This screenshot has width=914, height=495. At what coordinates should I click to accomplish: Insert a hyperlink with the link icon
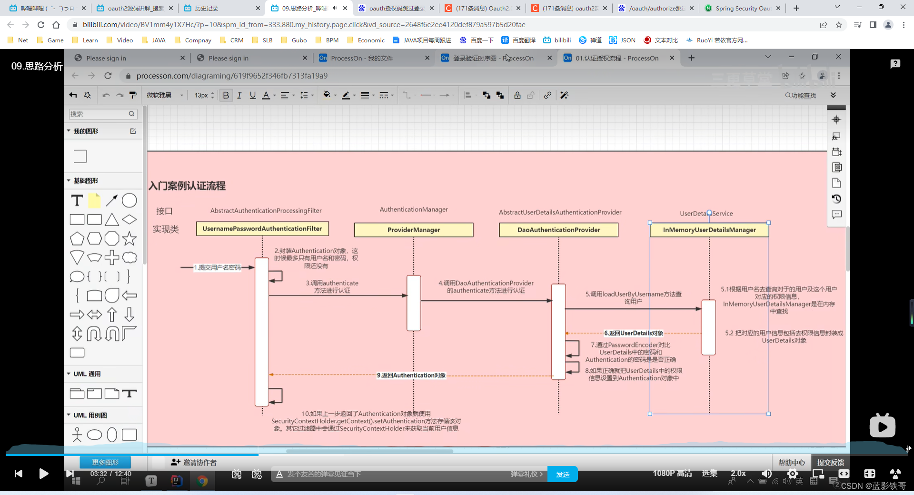[x=547, y=95]
